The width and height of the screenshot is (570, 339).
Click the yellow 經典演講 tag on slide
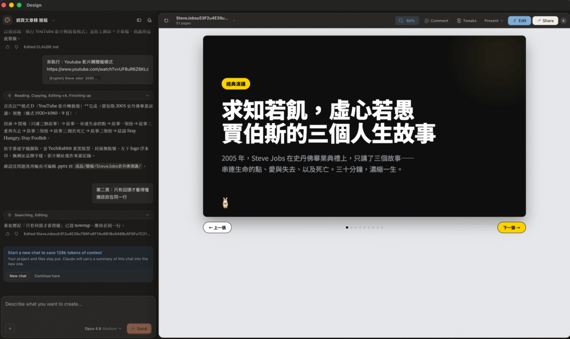point(235,84)
